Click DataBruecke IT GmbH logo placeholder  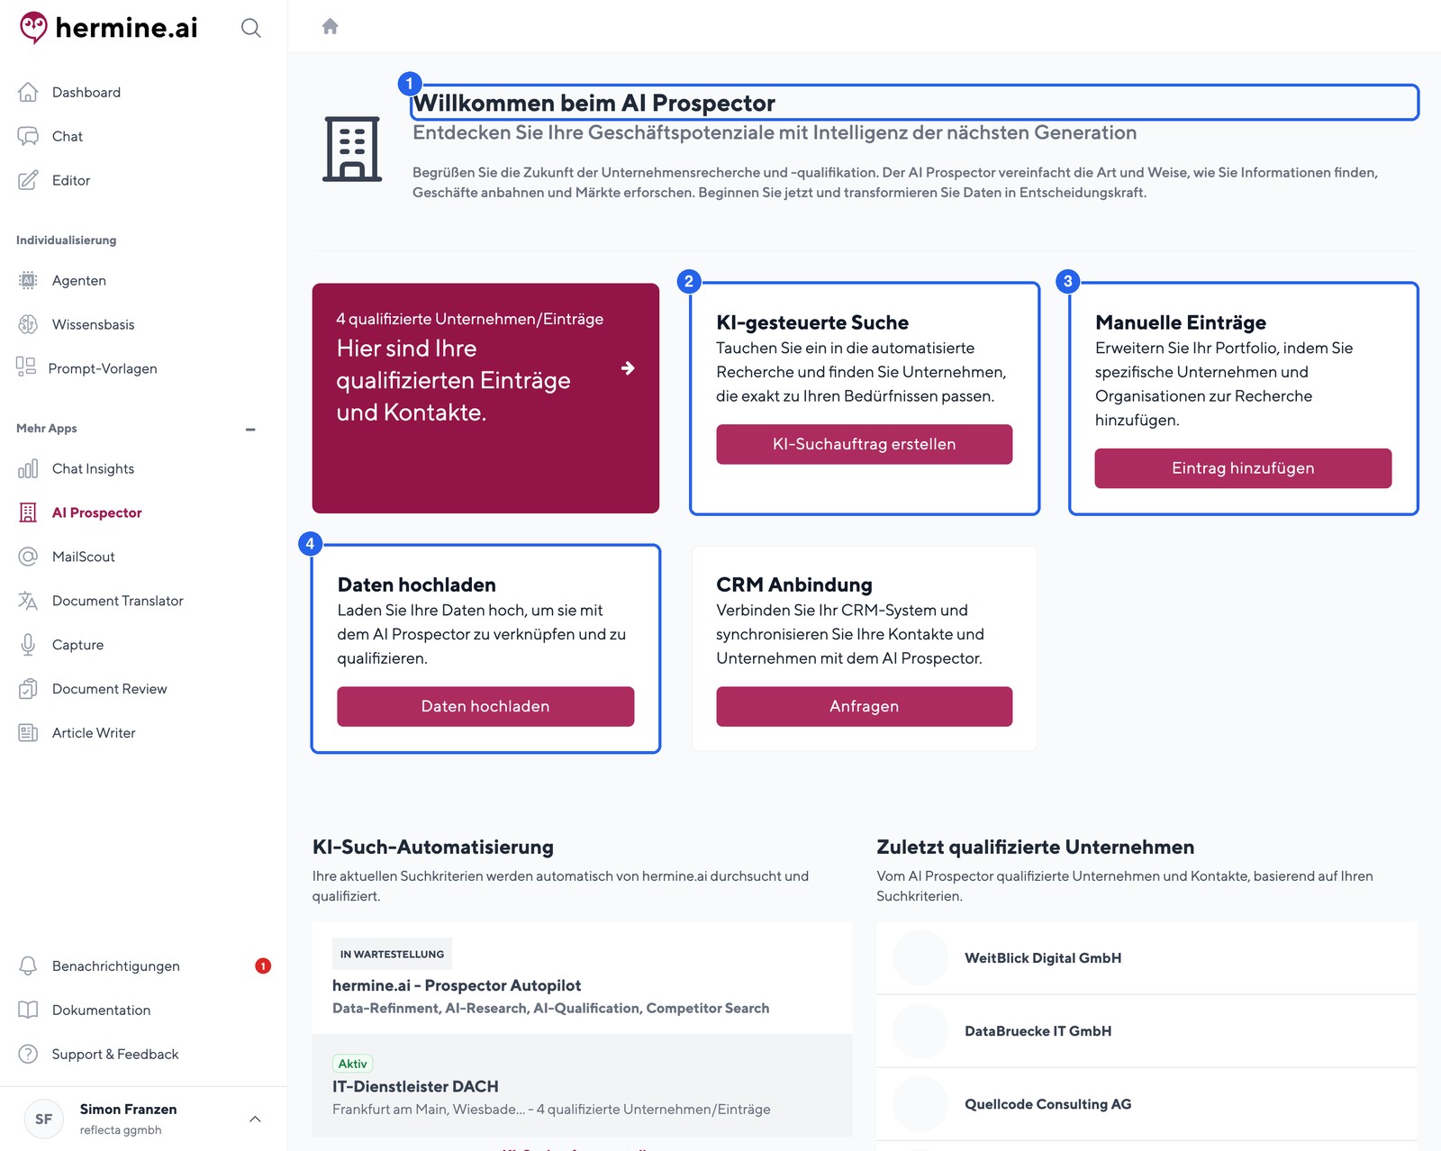coord(920,1031)
